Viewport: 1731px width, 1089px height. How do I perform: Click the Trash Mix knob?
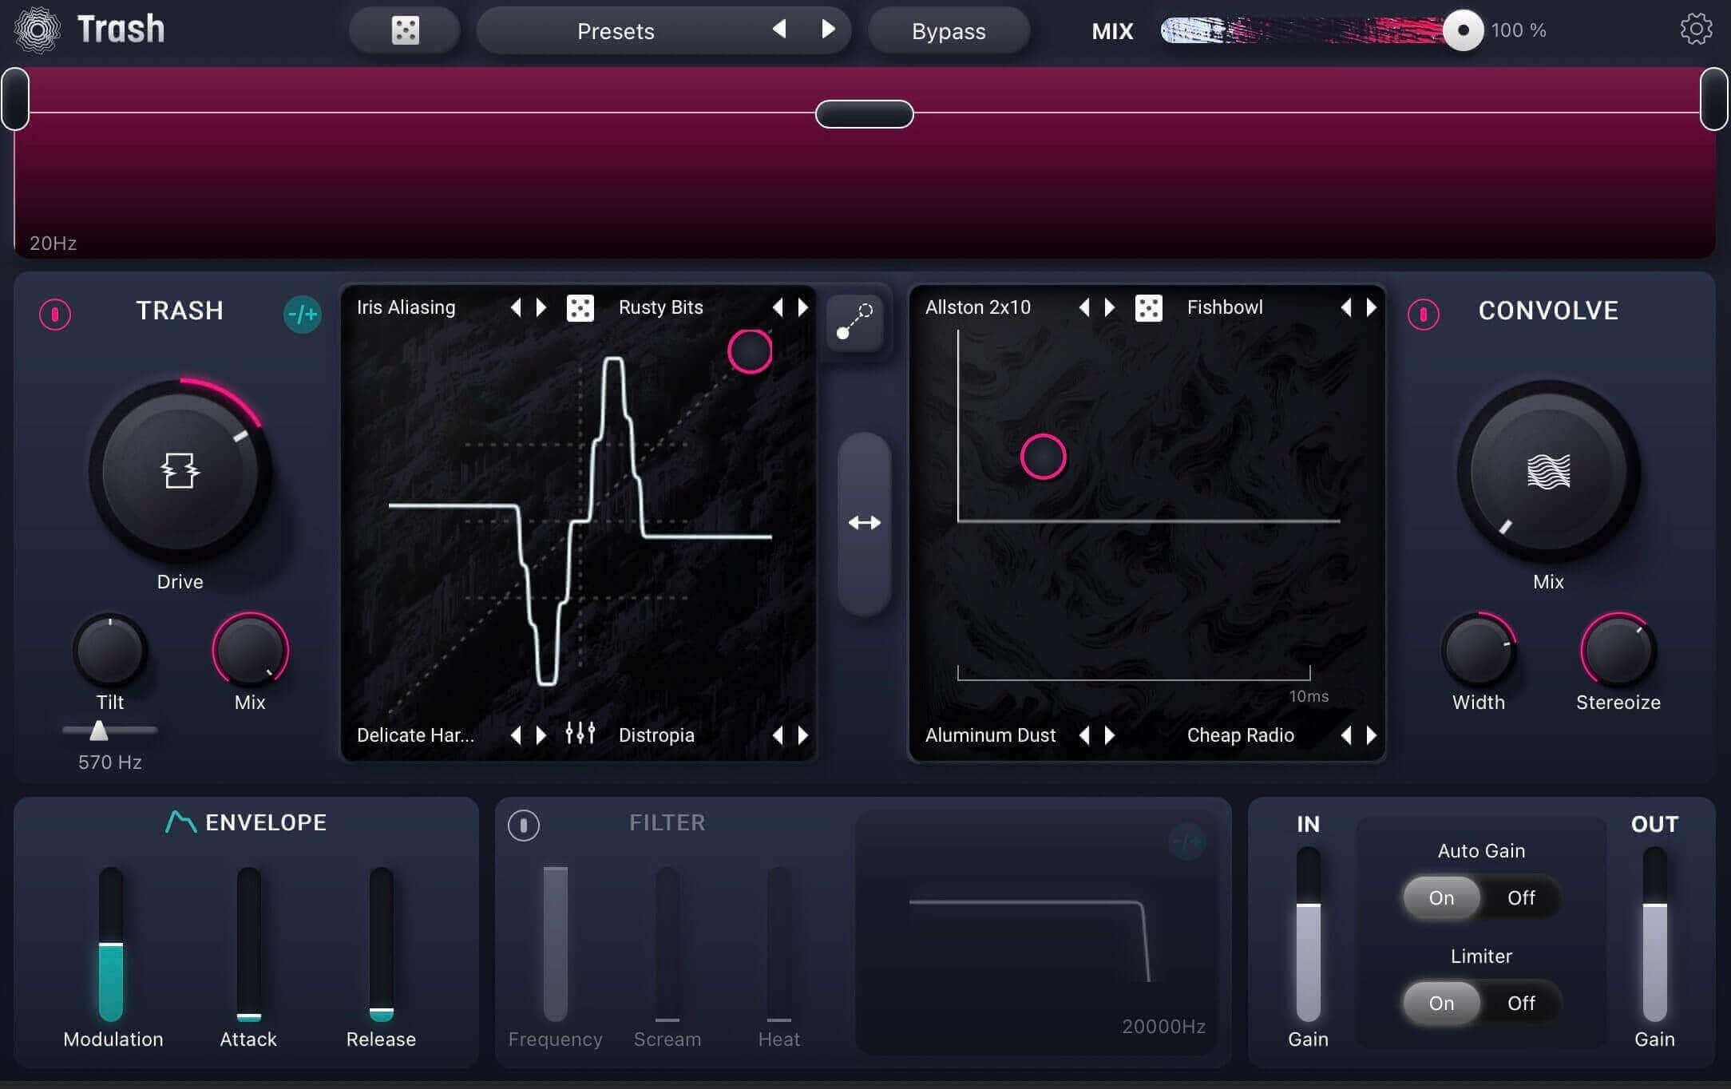[250, 650]
